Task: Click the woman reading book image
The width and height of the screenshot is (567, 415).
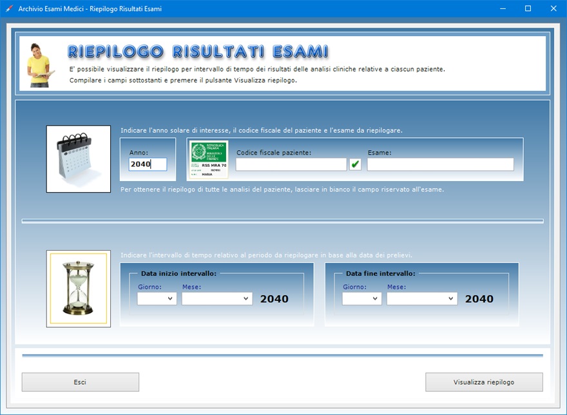Action: coord(39,64)
